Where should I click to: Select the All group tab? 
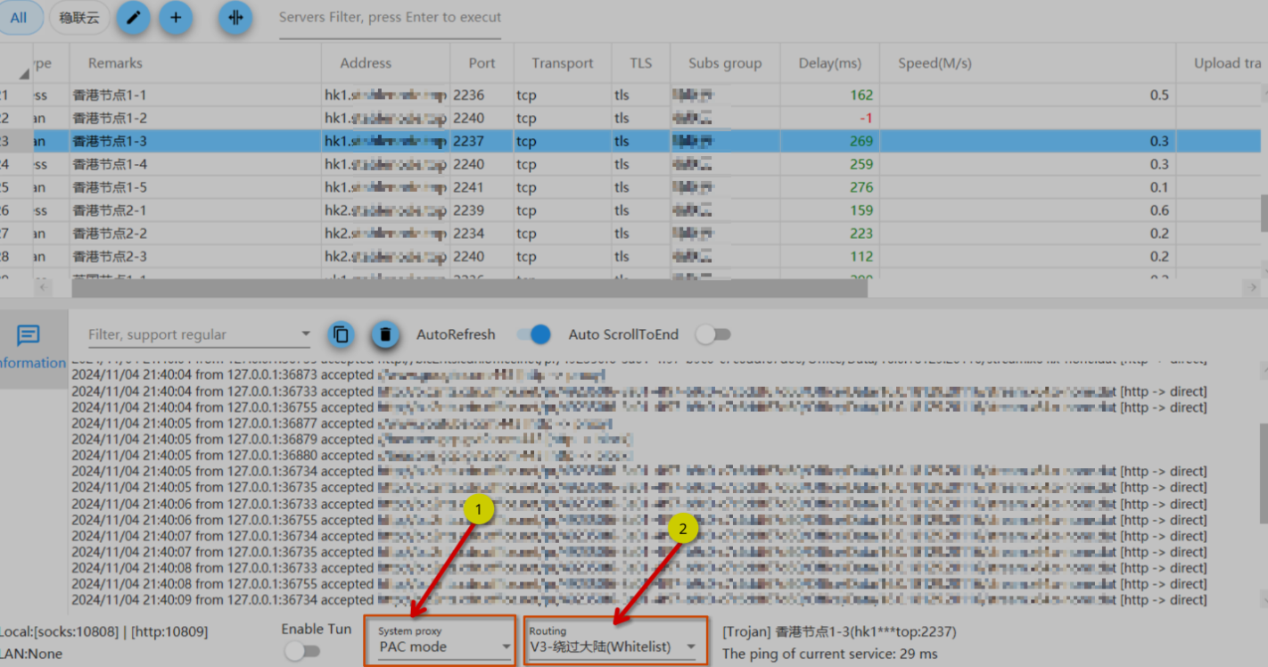(19, 18)
